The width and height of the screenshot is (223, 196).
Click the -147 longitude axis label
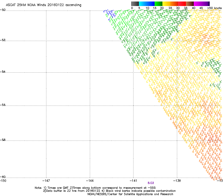(x=46, y=181)
